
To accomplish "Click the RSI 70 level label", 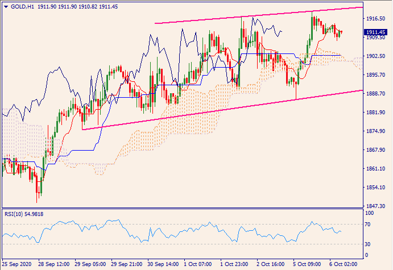I will tap(369, 225).
